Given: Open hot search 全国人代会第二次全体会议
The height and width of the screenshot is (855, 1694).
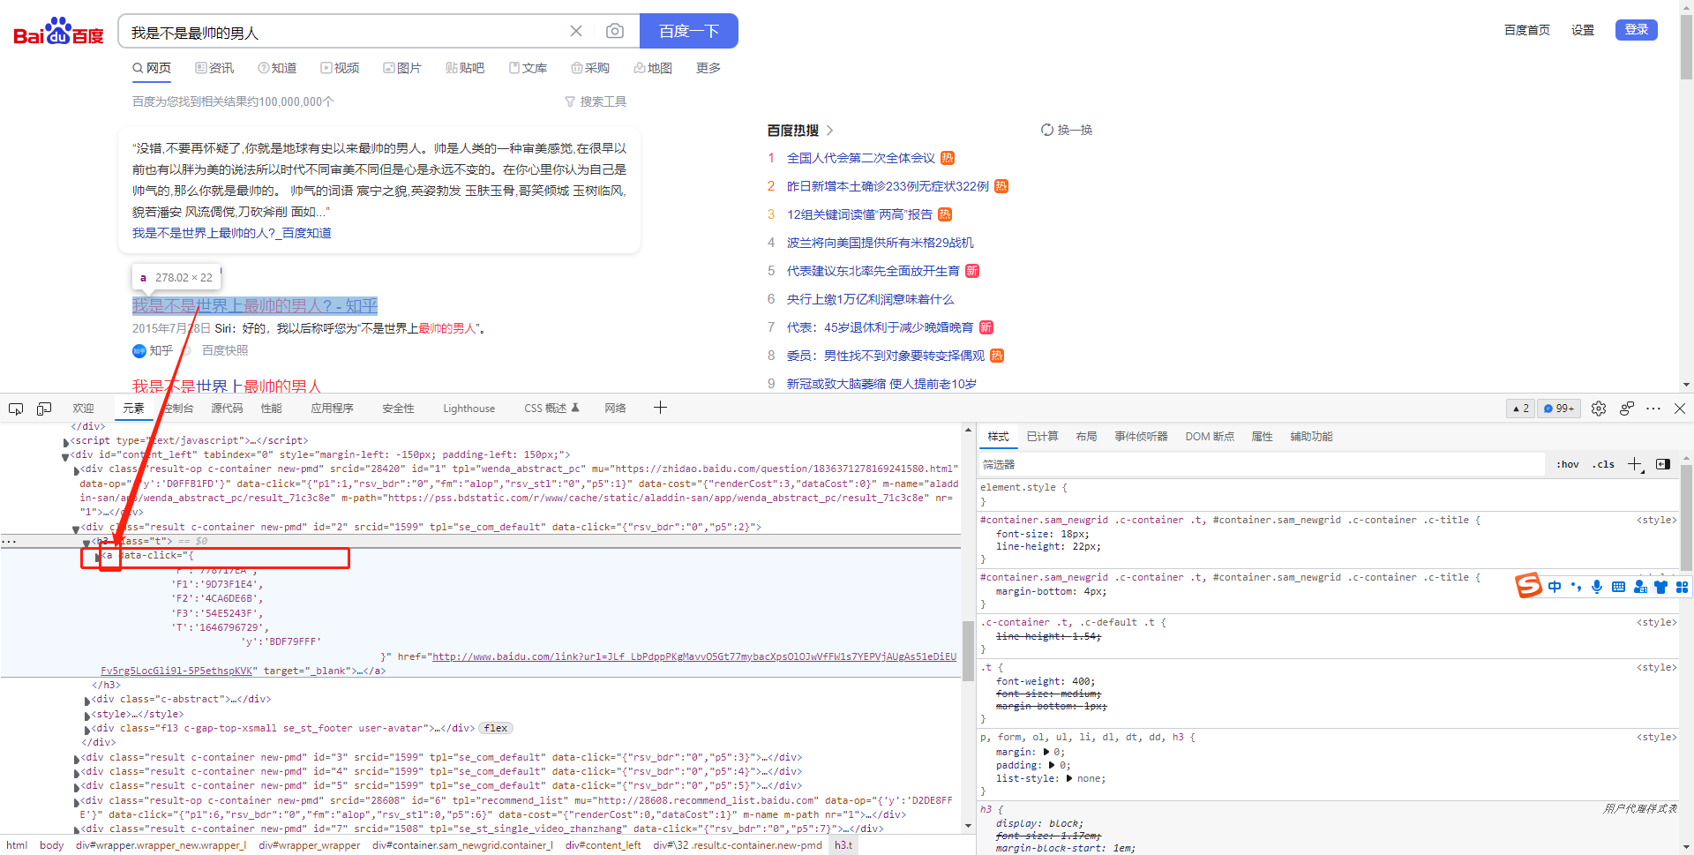Looking at the screenshot, I should click(860, 158).
